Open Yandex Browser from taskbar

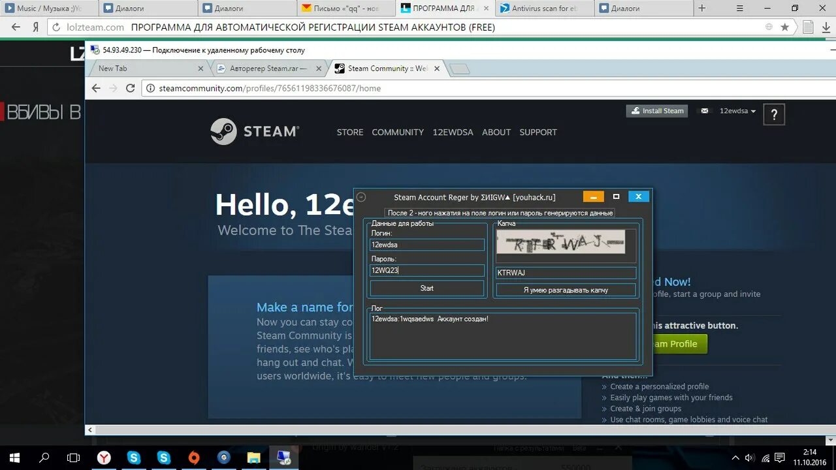[x=104, y=458]
